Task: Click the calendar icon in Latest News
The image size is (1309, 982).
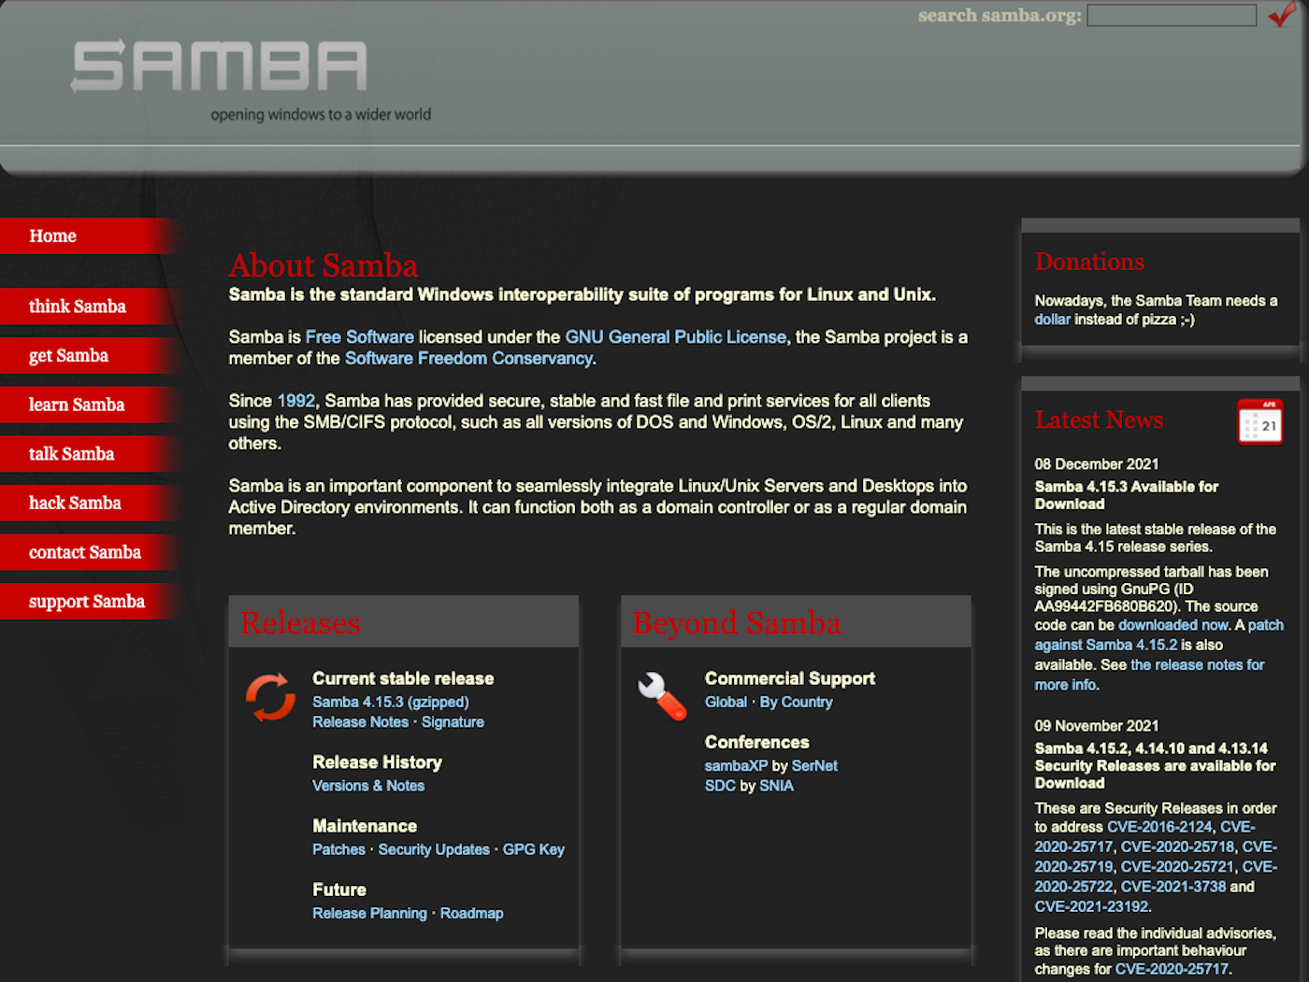Action: tap(1259, 421)
